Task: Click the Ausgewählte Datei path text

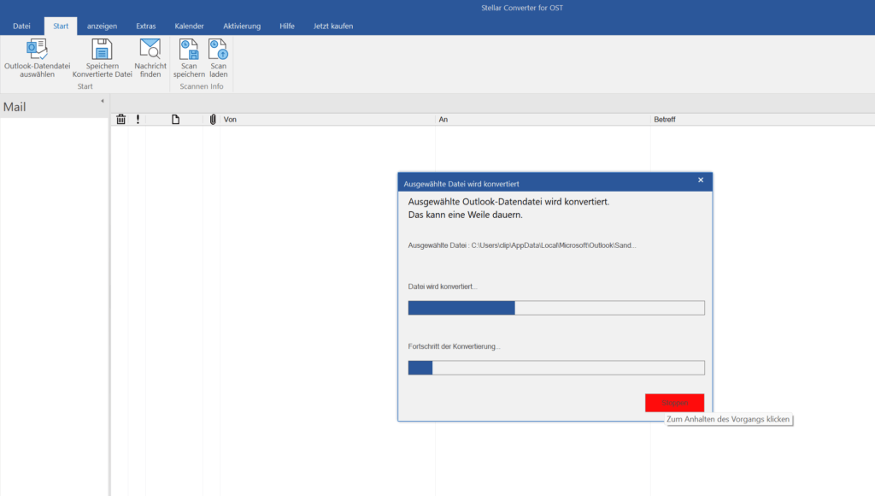Action: (522, 245)
